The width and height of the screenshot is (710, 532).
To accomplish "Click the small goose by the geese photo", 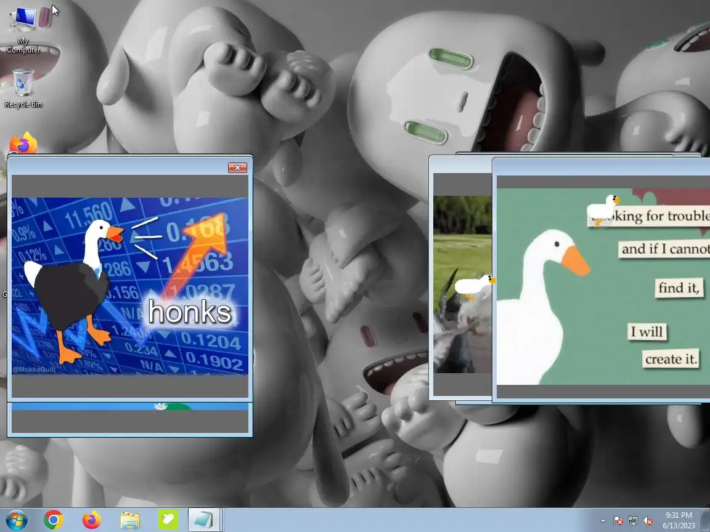I will [475, 287].
